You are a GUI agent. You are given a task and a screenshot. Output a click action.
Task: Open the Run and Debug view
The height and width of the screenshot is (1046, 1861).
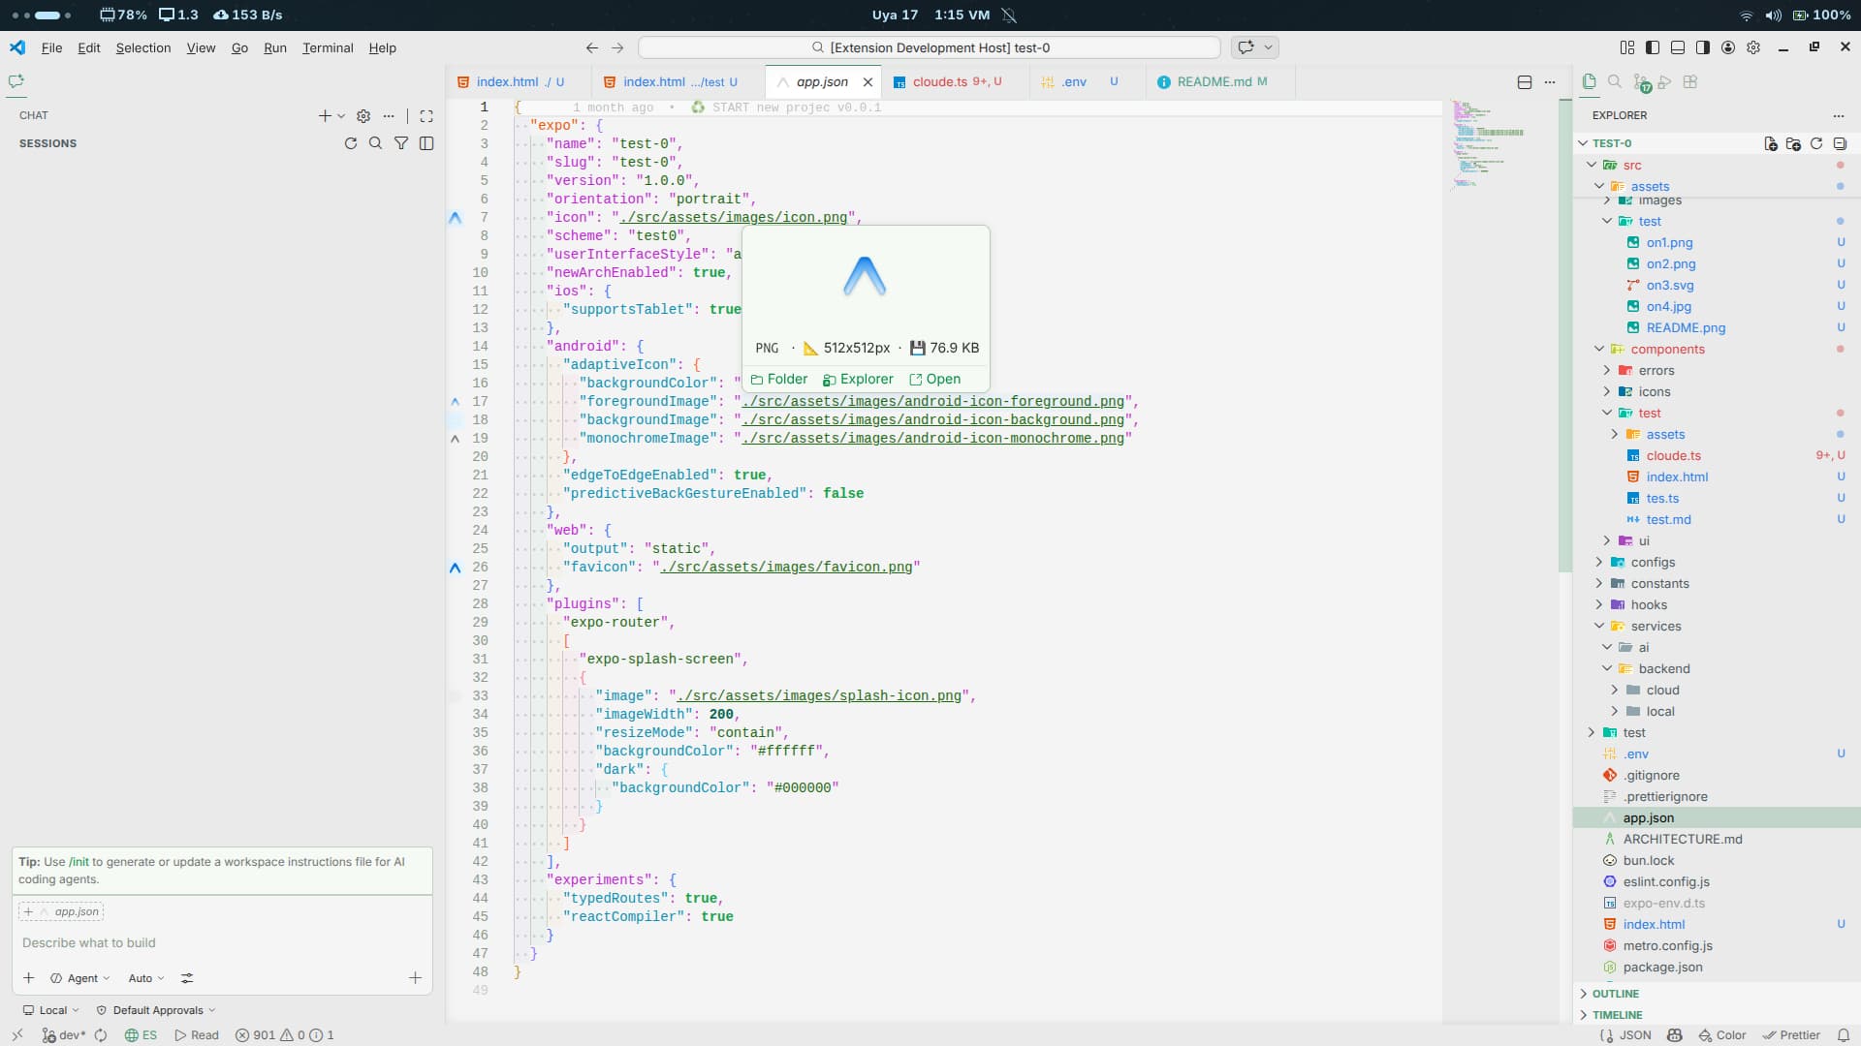coord(1665,82)
